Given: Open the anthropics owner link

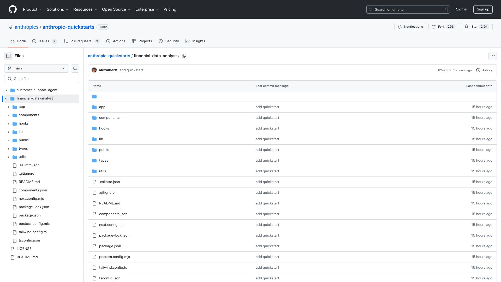Looking at the screenshot, I should [x=26, y=27].
